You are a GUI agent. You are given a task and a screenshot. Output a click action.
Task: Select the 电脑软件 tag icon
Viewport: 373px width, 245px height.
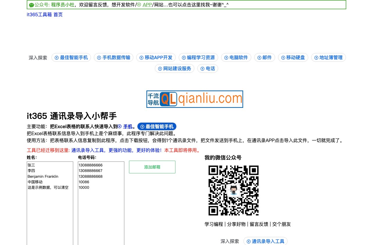[236, 57]
